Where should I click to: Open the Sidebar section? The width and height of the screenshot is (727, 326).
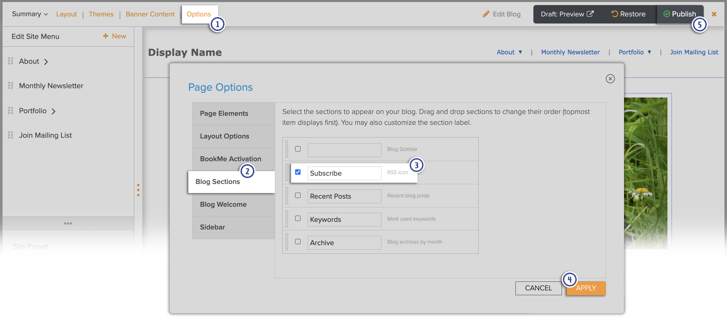[x=233, y=227]
